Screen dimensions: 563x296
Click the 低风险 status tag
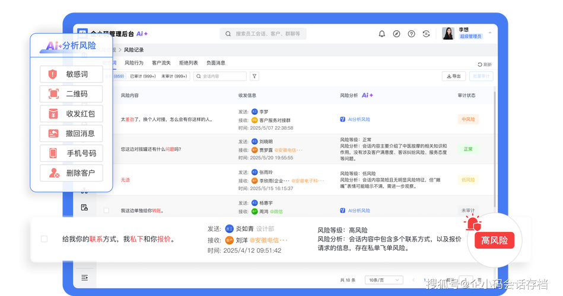tap(468, 180)
